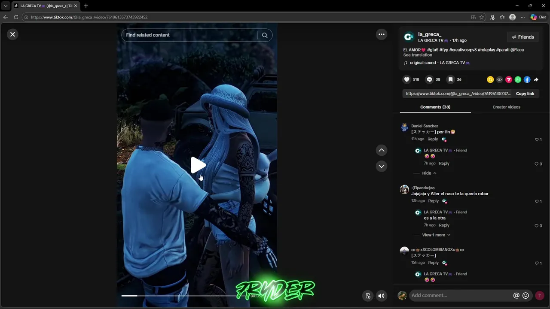Share to WhatsApp

click(518, 79)
